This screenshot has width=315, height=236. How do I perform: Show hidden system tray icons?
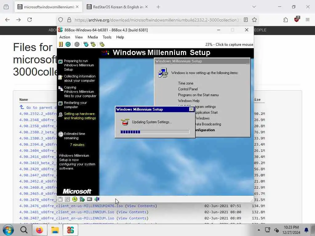click(x=259, y=230)
